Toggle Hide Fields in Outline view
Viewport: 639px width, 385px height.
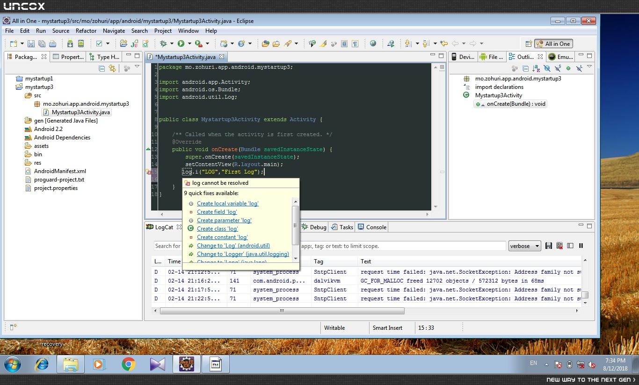point(547,68)
